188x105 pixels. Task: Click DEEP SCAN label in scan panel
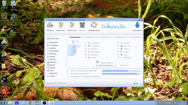coord(127,58)
